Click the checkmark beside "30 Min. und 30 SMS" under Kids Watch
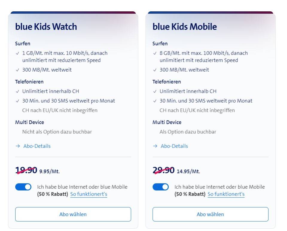The height and width of the screenshot is (231, 287). pyautogui.click(x=17, y=101)
